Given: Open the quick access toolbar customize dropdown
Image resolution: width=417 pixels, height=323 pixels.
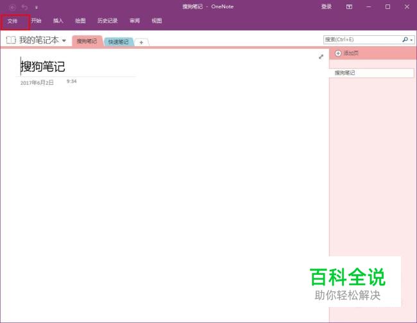Looking at the screenshot, I should pyautogui.click(x=37, y=8).
